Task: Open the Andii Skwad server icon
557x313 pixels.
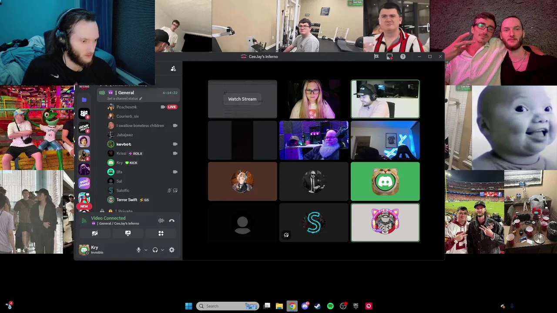Action: [x=84, y=183]
